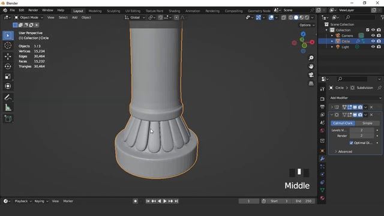The width and height of the screenshot is (384, 216).
Task: Toggle viewport gizmos button
Action: tap(258, 17)
